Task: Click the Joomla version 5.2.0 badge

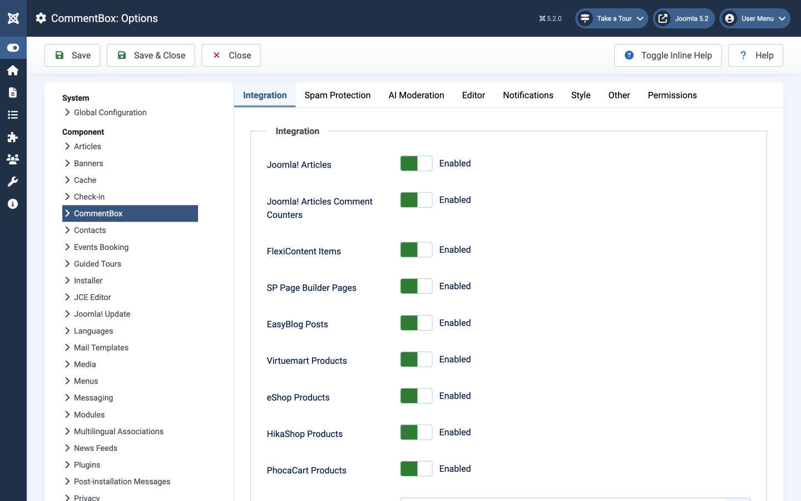Action: click(550, 18)
